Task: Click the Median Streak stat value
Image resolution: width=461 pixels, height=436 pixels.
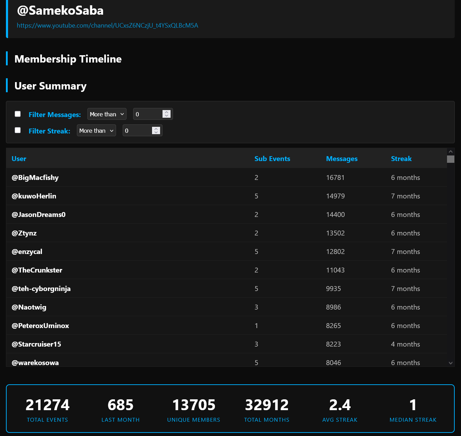Action: [413, 405]
